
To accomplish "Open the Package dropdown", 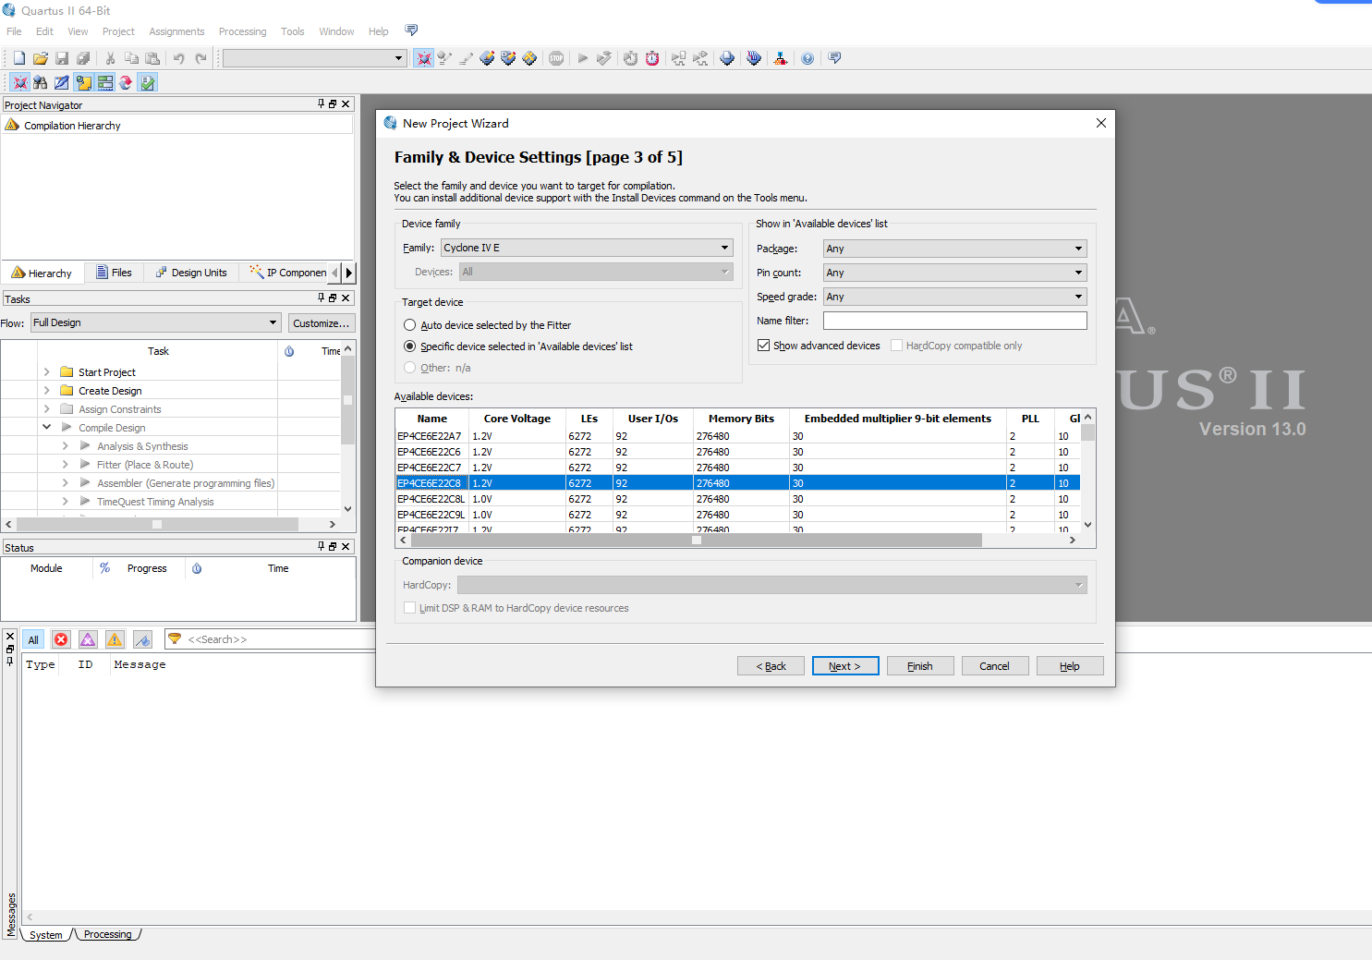I will click(x=954, y=249).
